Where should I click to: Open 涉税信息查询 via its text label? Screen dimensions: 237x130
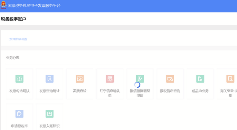click(170, 91)
